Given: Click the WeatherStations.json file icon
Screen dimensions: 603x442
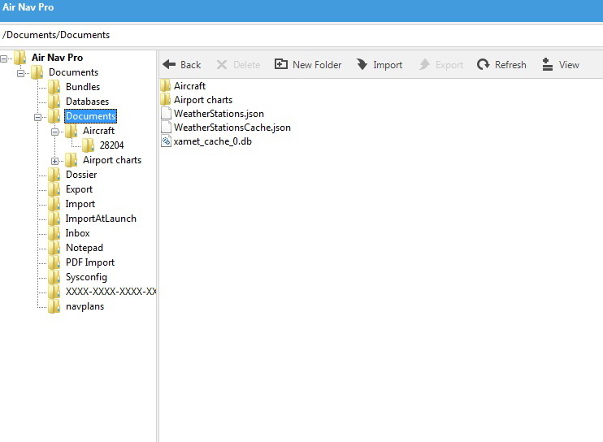Looking at the screenshot, I should [x=167, y=114].
